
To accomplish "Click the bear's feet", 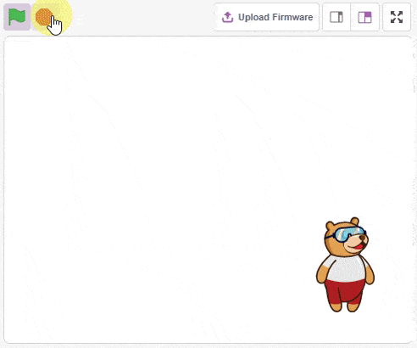I will [345, 307].
